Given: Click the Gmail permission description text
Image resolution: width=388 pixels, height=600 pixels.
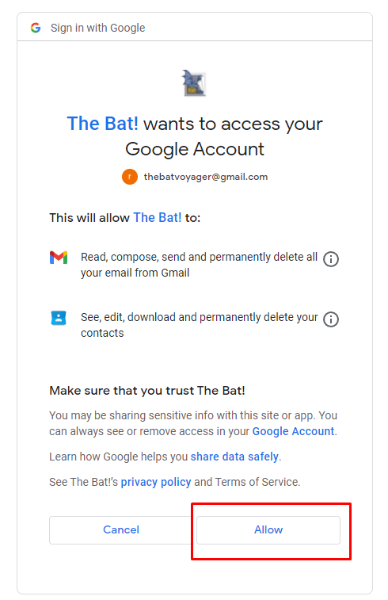Looking at the screenshot, I should coord(199,265).
